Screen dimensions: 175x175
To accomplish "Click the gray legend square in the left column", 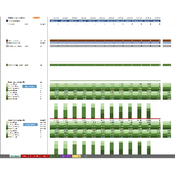I will pyautogui.click(x=7, y=46).
